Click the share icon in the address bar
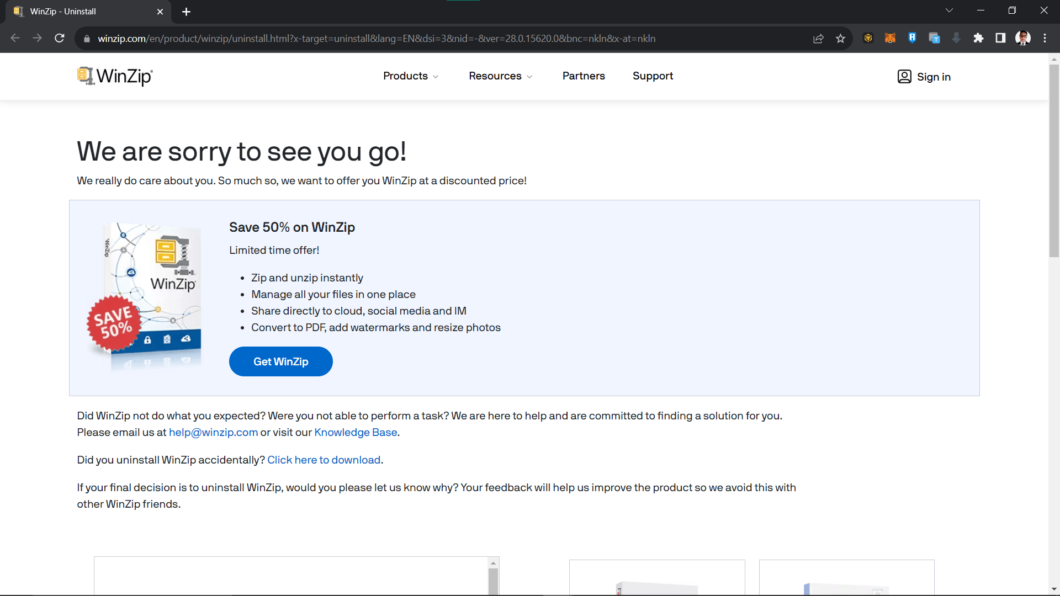This screenshot has width=1060, height=596. pyautogui.click(x=818, y=38)
